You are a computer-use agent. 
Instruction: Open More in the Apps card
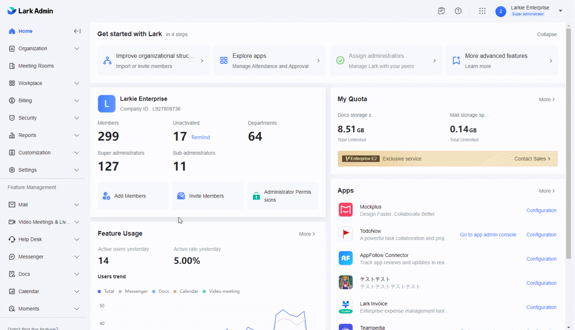click(x=547, y=191)
